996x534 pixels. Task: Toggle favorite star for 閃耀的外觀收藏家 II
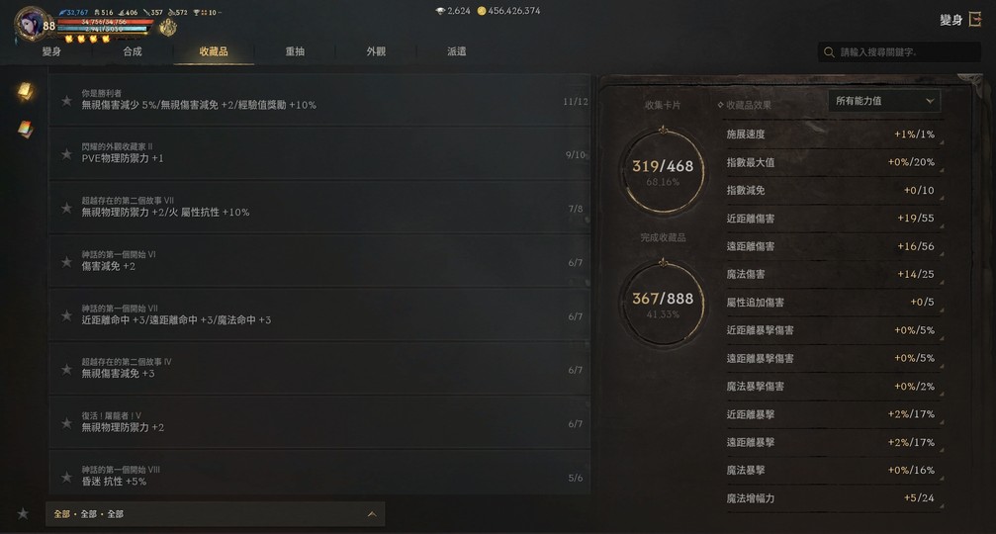[x=66, y=153]
